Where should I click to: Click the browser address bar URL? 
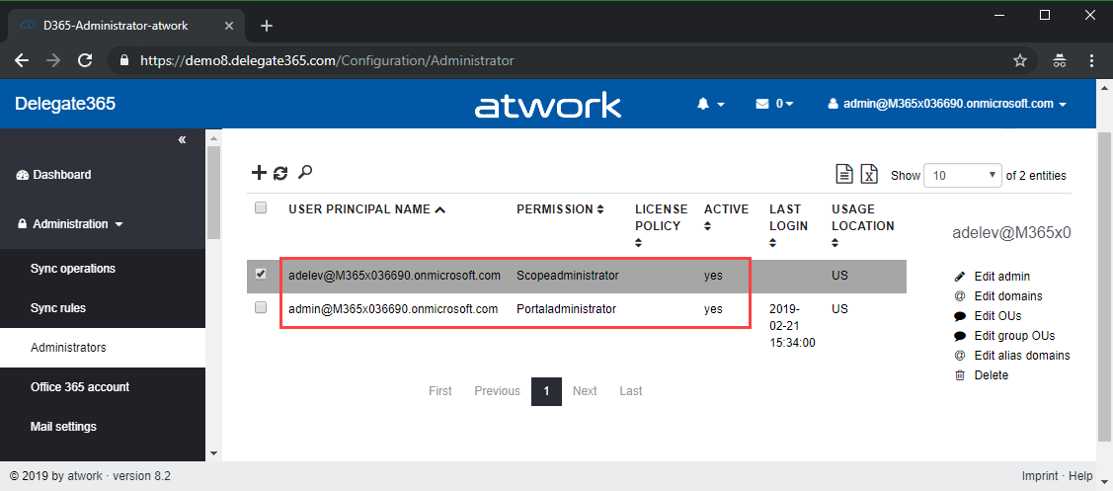[327, 61]
